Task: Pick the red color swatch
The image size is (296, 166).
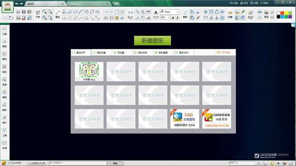Action: click(282, 13)
